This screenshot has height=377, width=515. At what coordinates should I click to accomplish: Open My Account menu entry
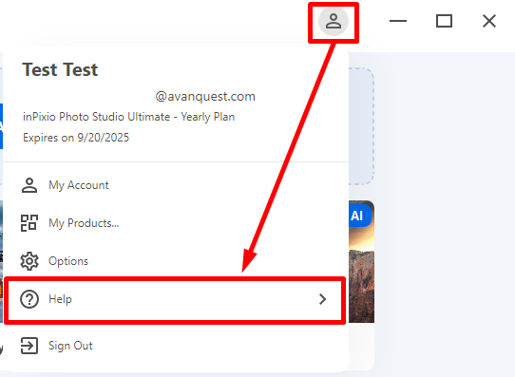pos(79,185)
